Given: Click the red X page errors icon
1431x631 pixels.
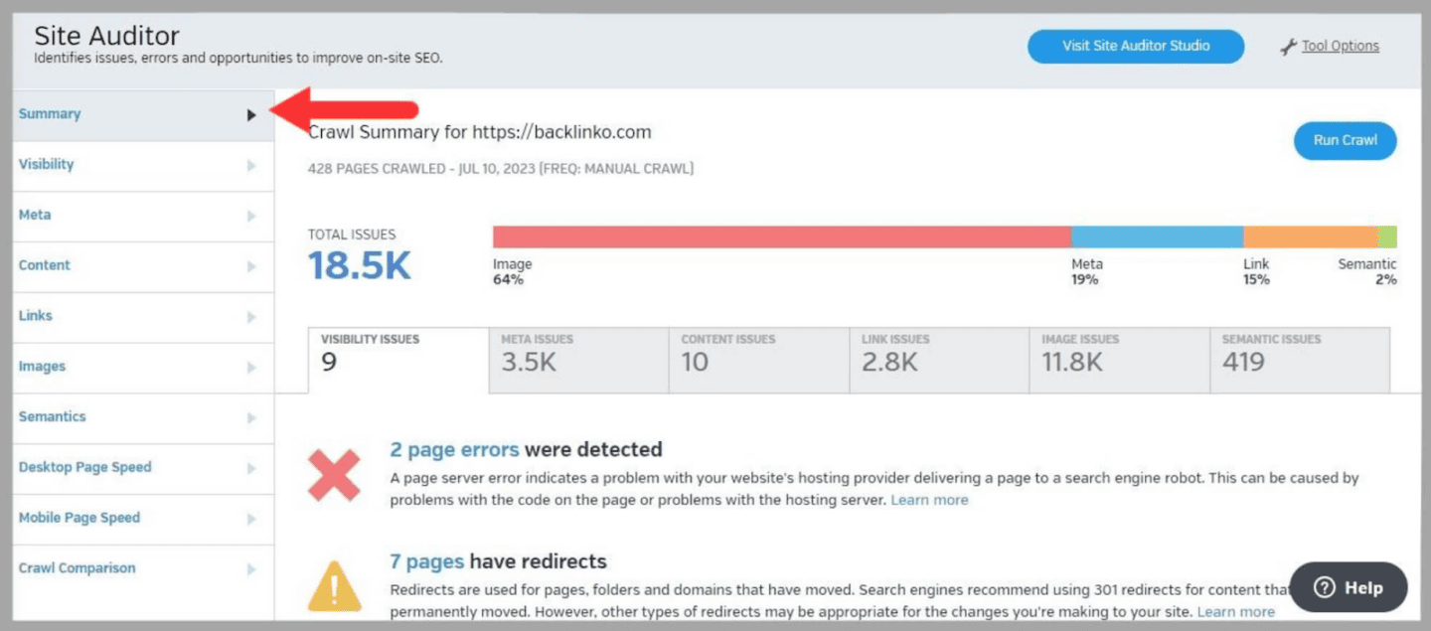Looking at the screenshot, I should pyautogui.click(x=334, y=474).
